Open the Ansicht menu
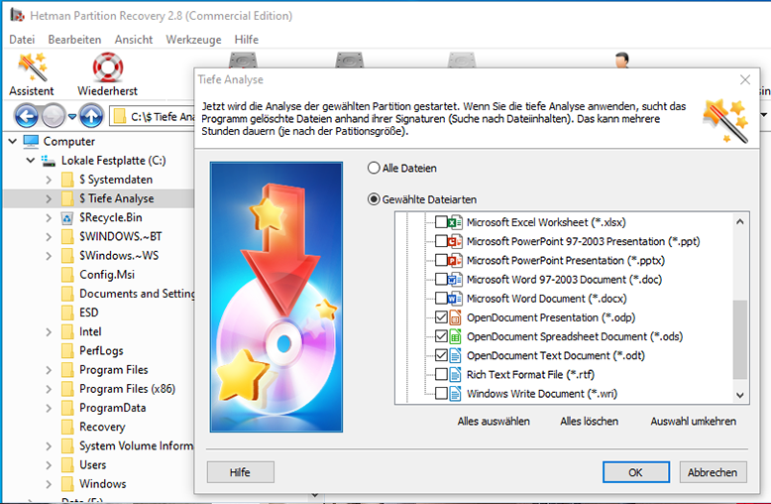Screen dimensions: 771x504 coord(134,40)
